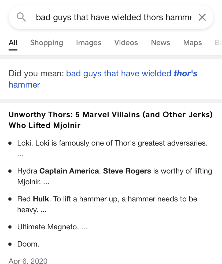This screenshot has height=264, width=222.
Task: Select the partially visible Books tab
Action: [x=218, y=43]
